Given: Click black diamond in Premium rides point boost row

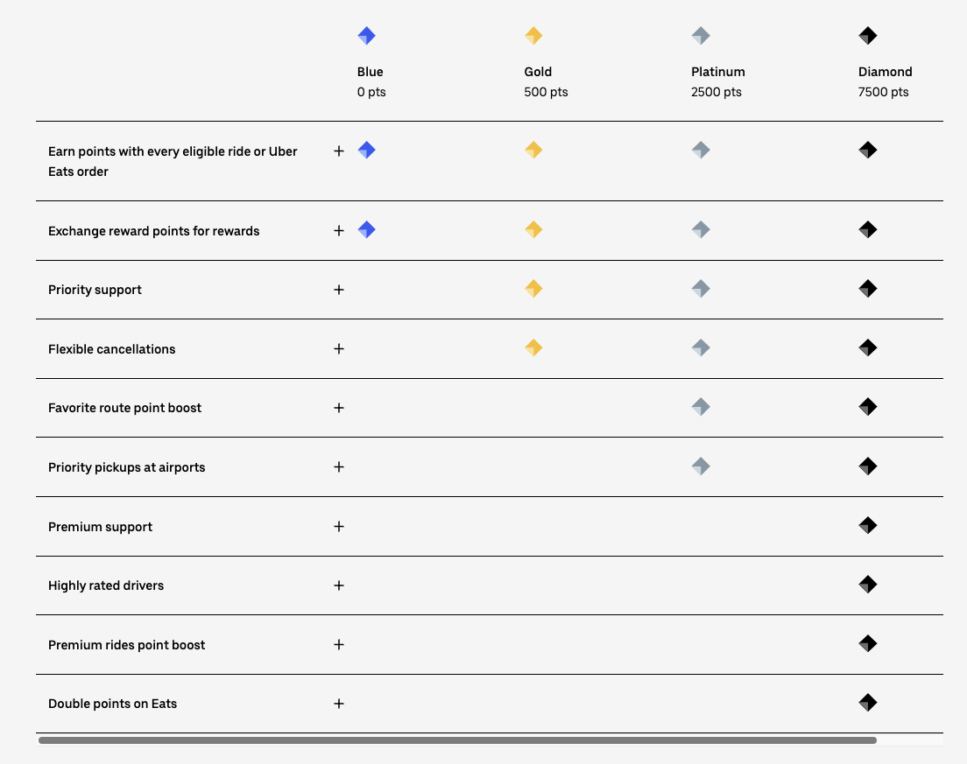Looking at the screenshot, I should (x=868, y=643).
